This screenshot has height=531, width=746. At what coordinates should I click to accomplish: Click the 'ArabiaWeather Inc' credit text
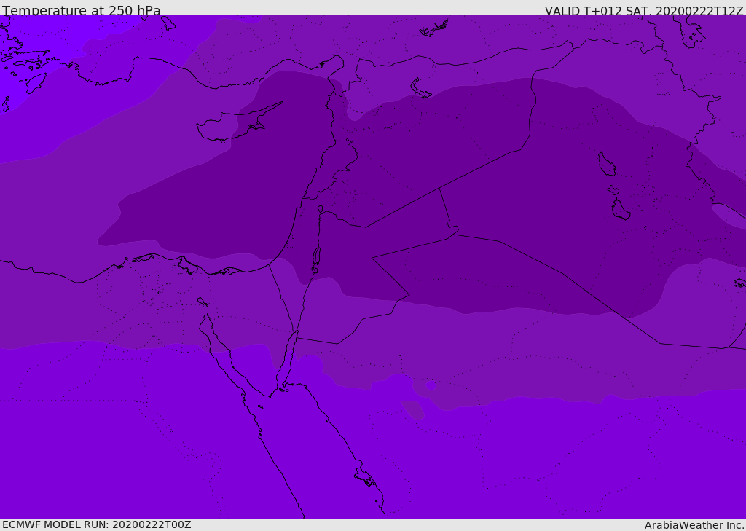[694, 525]
